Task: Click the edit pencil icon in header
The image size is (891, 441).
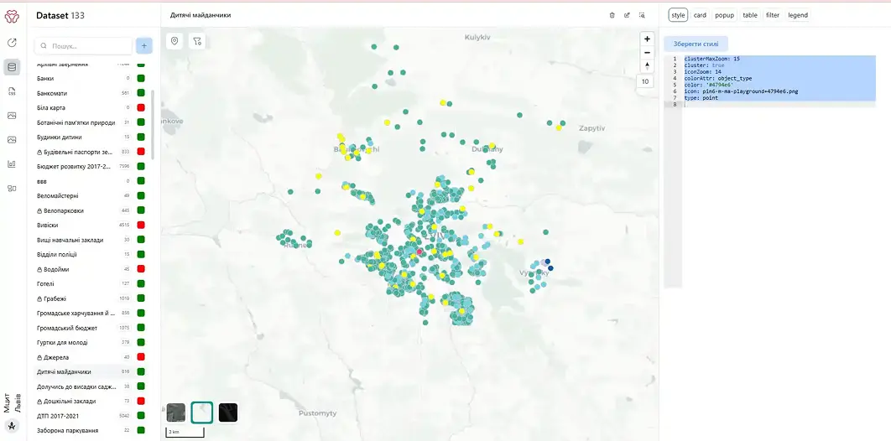Action: pyautogui.click(x=627, y=15)
